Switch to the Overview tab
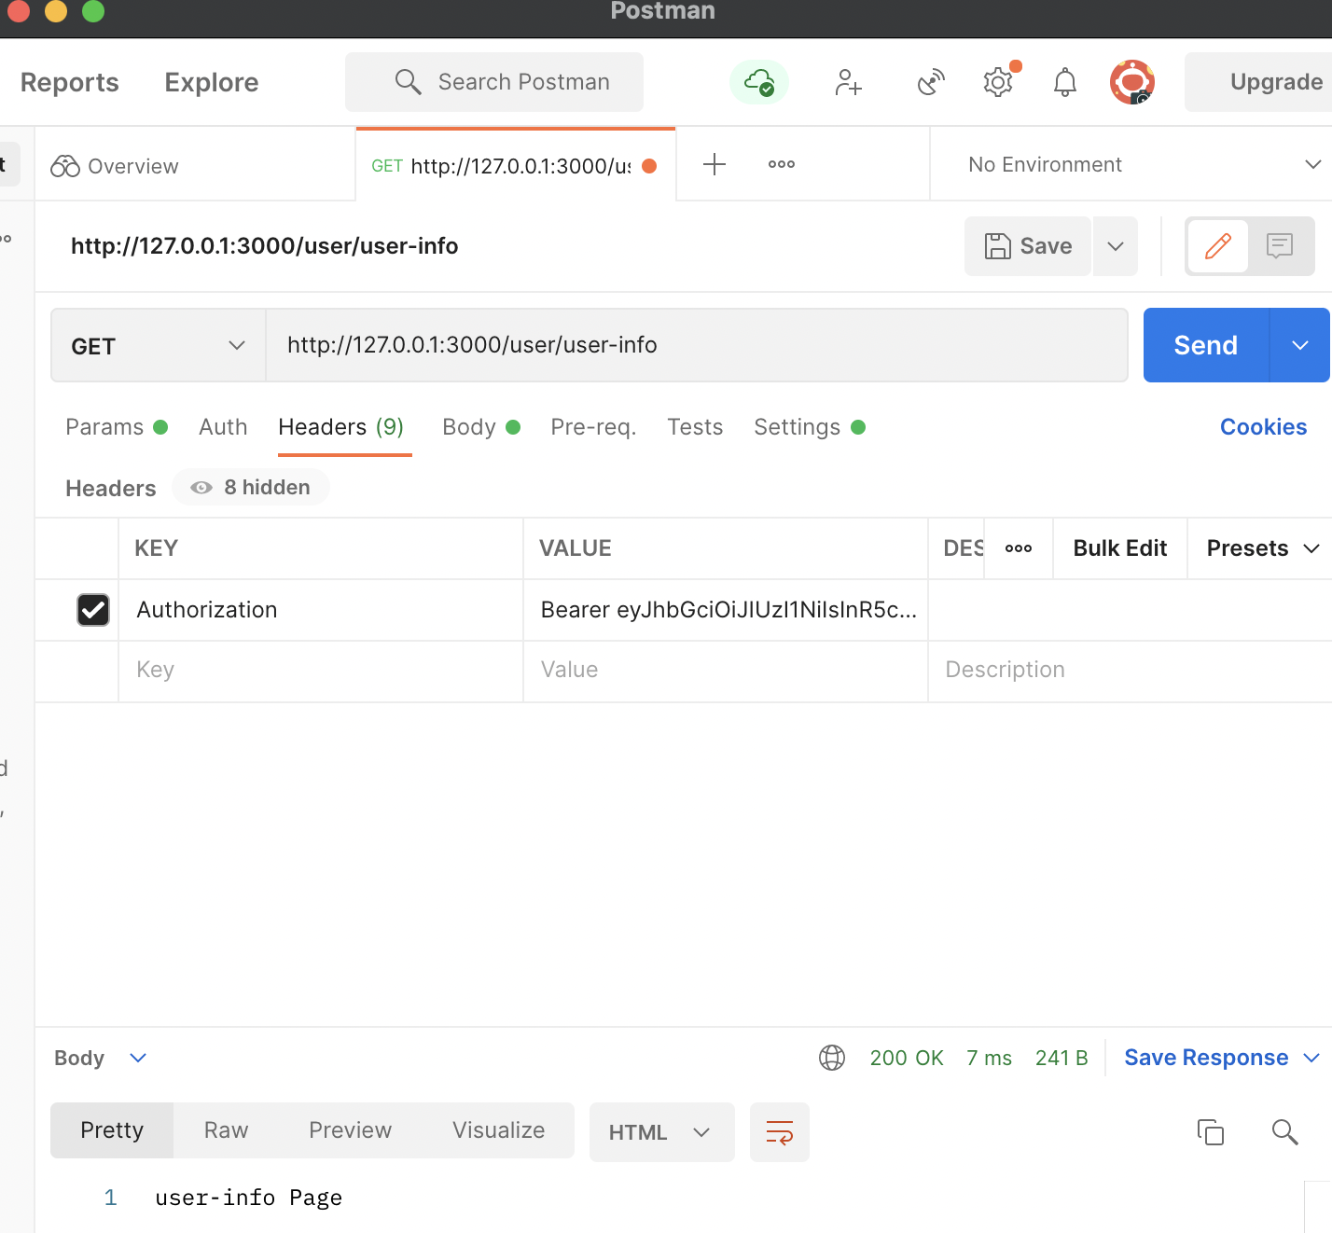This screenshot has height=1233, width=1332. [195, 166]
